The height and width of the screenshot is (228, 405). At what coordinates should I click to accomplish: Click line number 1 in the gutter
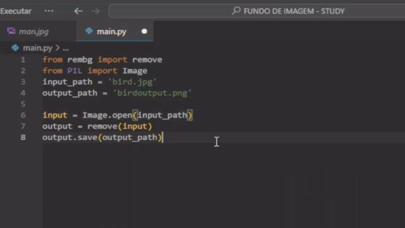click(x=23, y=60)
